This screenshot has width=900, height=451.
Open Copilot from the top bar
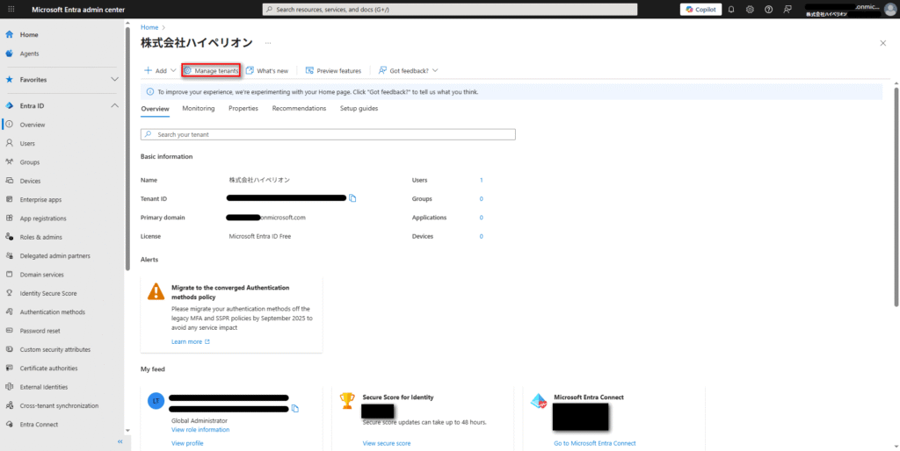700,9
